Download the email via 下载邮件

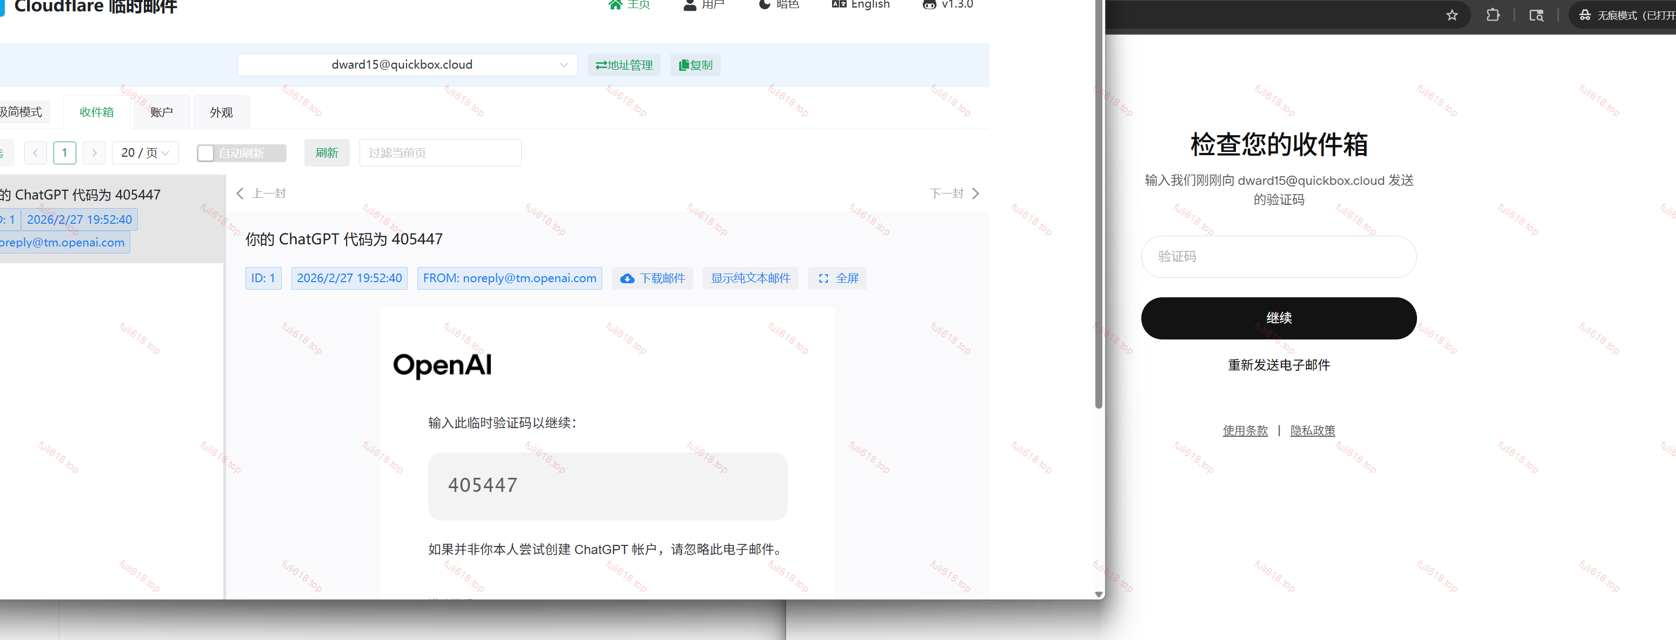653,278
